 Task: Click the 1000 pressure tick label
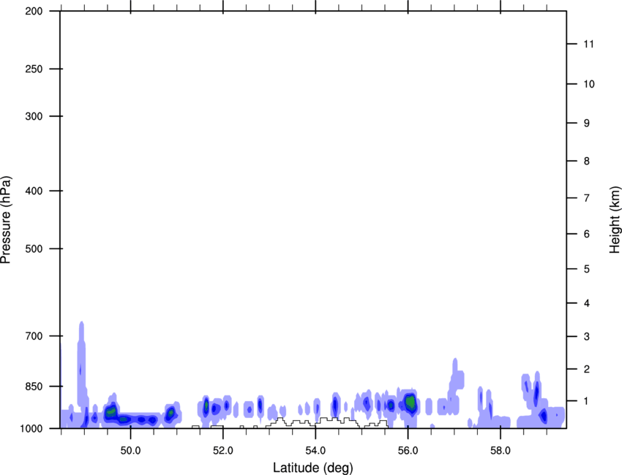click(31, 429)
